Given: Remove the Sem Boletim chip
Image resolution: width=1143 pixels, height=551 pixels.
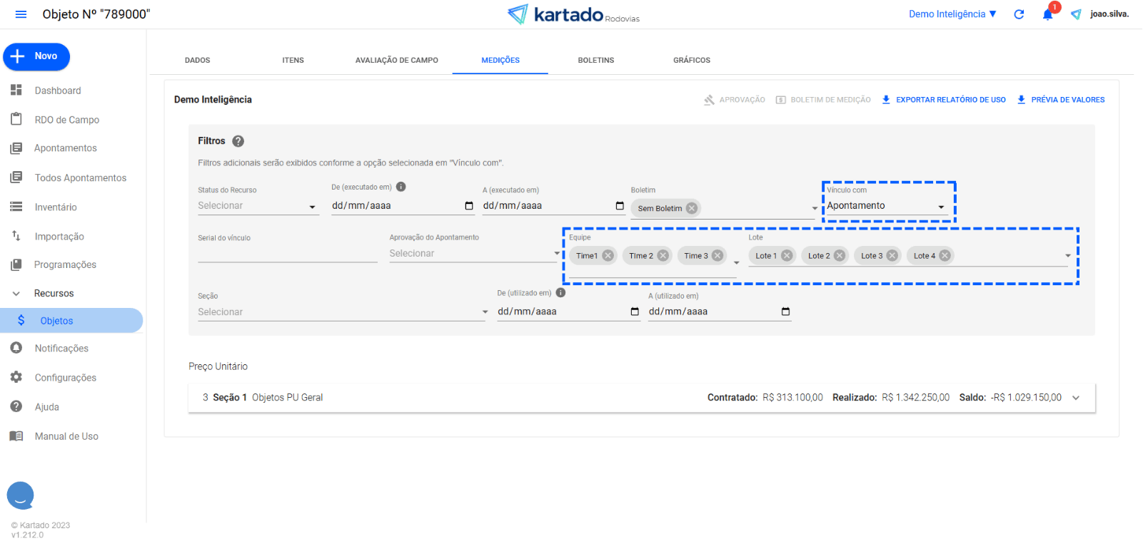Looking at the screenshot, I should [x=691, y=208].
